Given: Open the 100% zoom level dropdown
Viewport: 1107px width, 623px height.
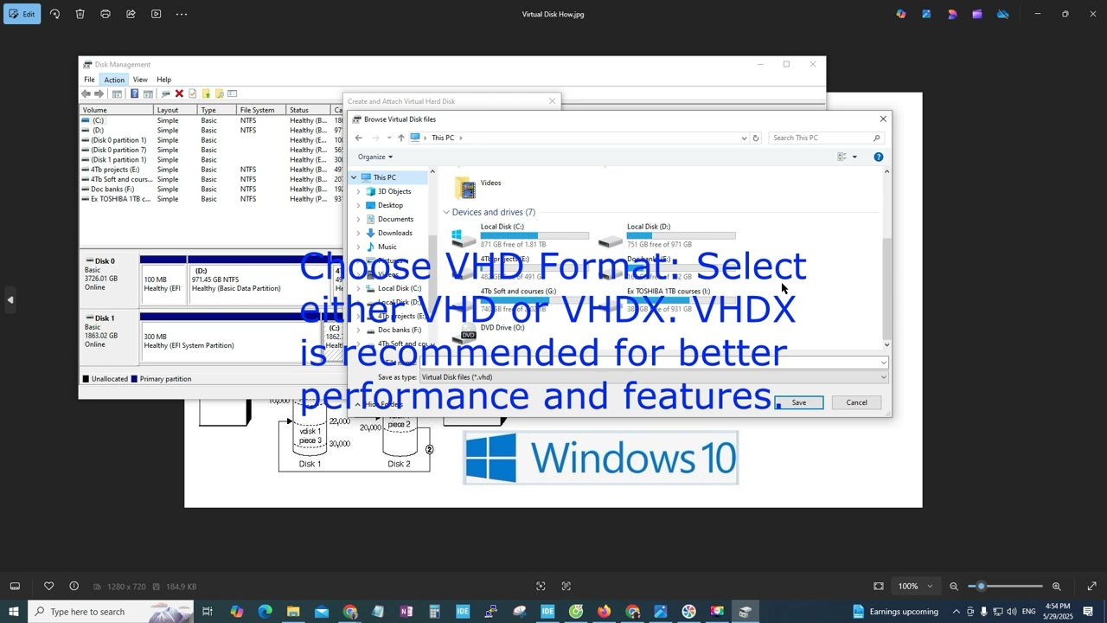Looking at the screenshot, I should pos(914,586).
